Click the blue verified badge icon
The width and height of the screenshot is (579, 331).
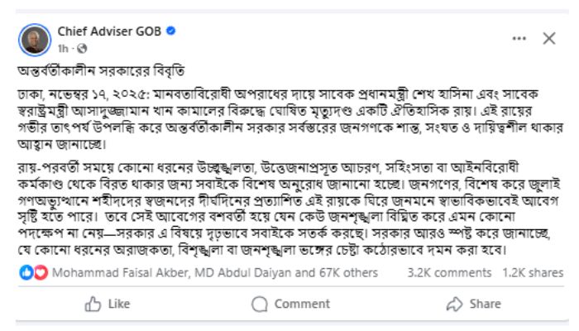point(170,31)
